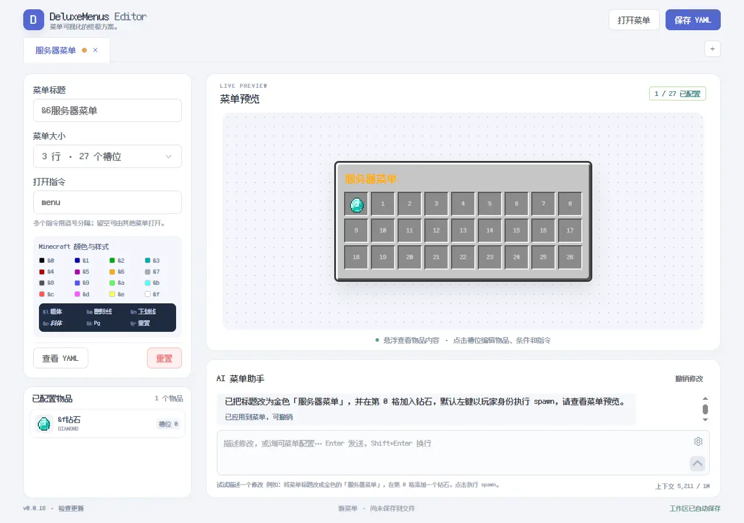Close the 服务器菜单 tab

95,51
